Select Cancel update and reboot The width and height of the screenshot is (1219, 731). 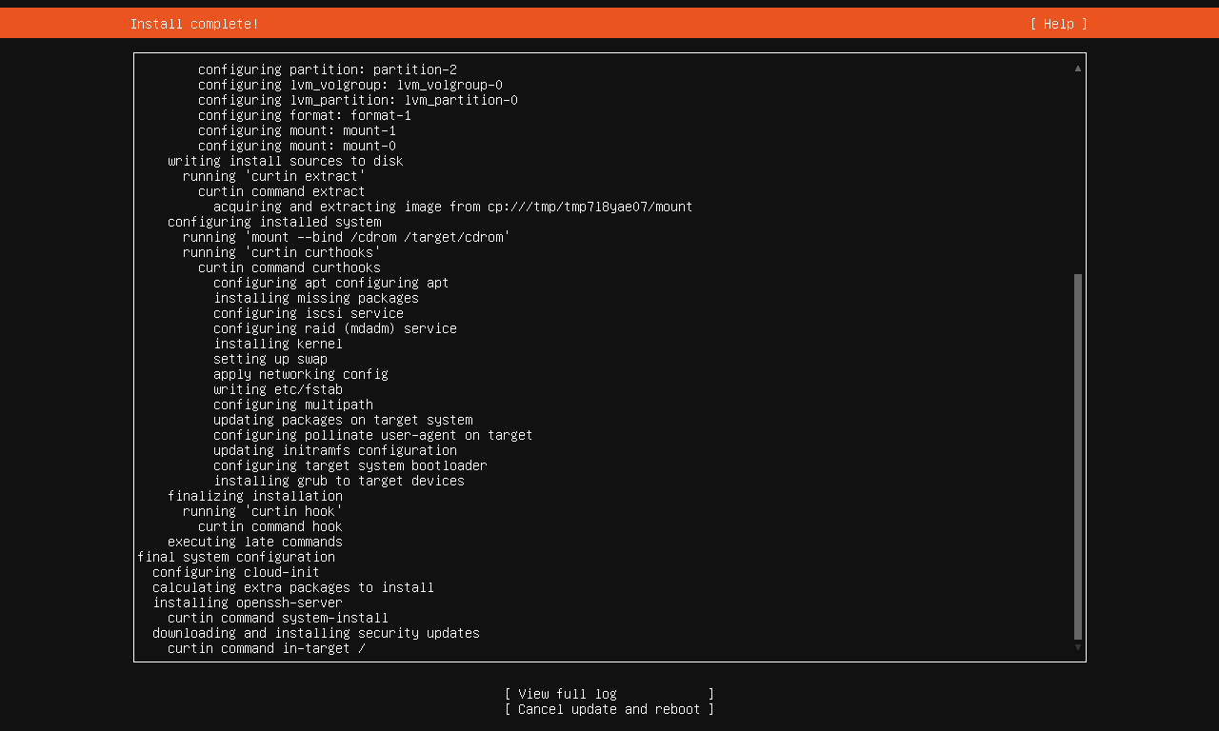point(609,709)
